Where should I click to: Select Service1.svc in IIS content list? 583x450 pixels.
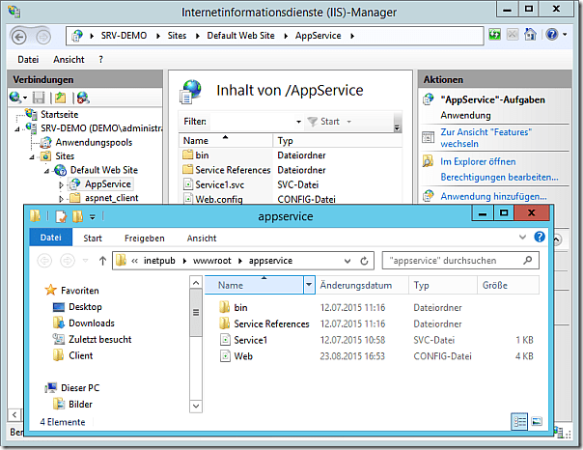point(219,184)
